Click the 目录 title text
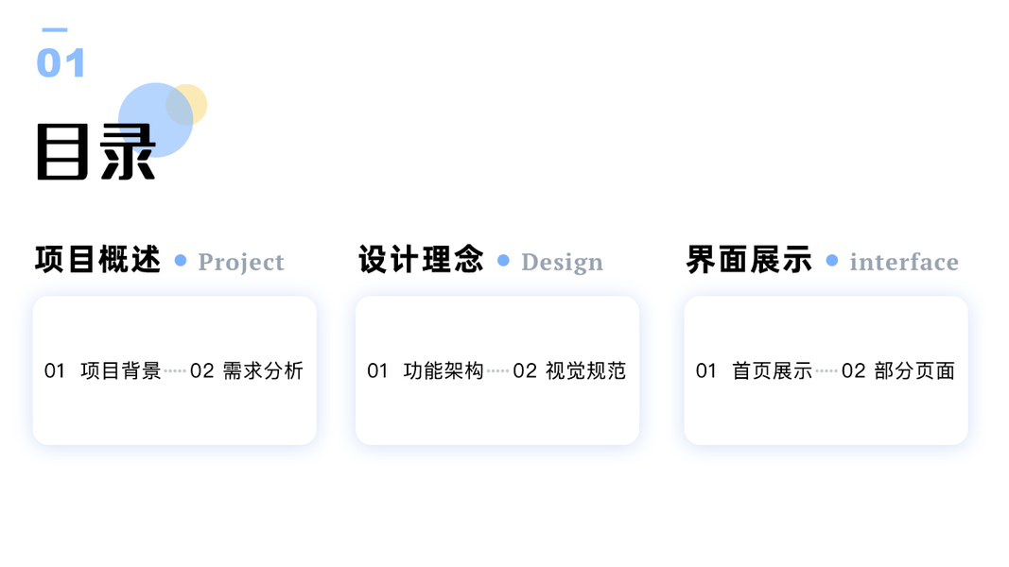Viewport: 1009px width, 567px height. click(x=96, y=151)
